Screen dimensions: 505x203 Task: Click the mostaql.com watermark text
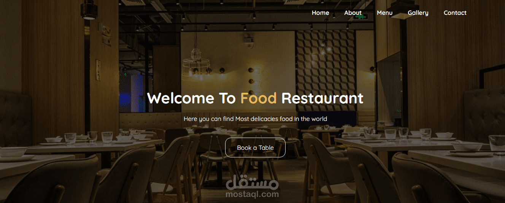(252, 194)
